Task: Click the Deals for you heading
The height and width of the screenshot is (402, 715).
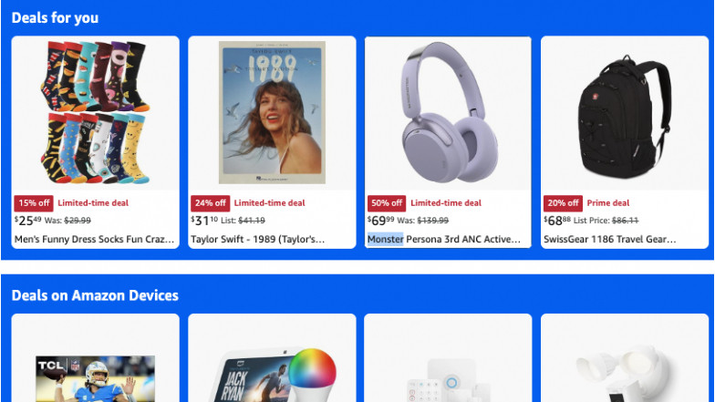Action: click(x=55, y=18)
